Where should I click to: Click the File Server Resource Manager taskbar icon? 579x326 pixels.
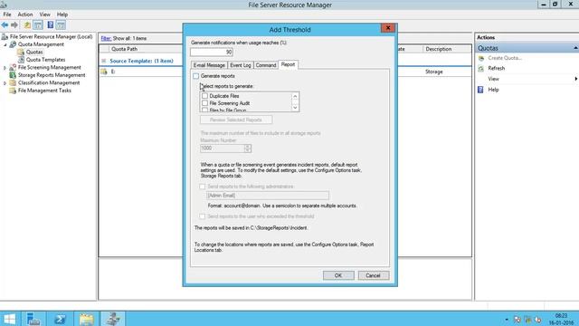[x=112, y=319]
